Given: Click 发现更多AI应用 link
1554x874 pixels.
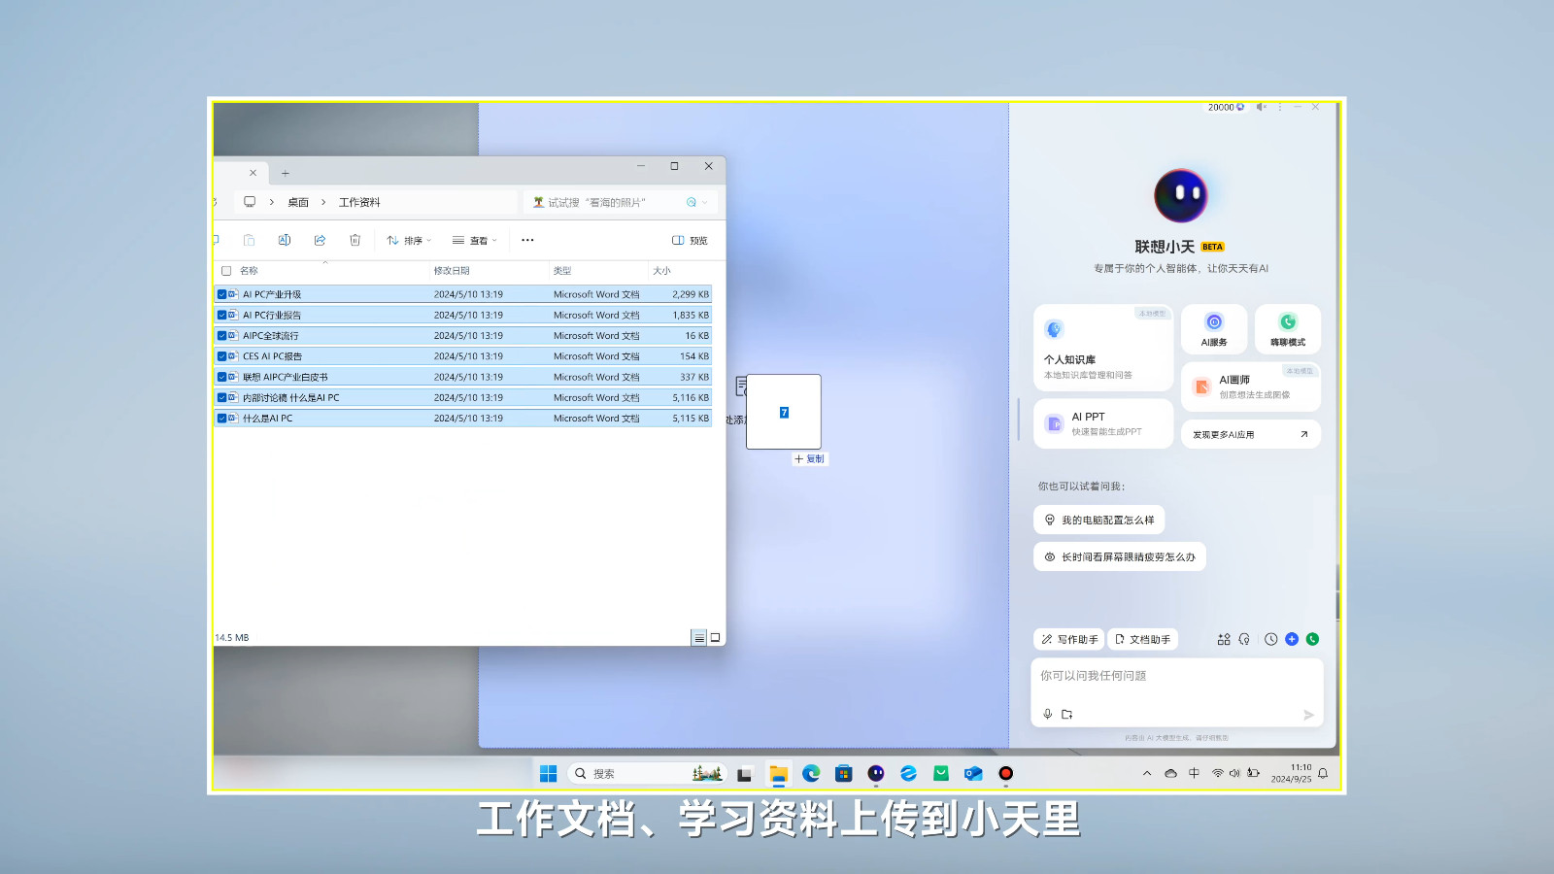Looking at the screenshot, I should [1251, 434].
